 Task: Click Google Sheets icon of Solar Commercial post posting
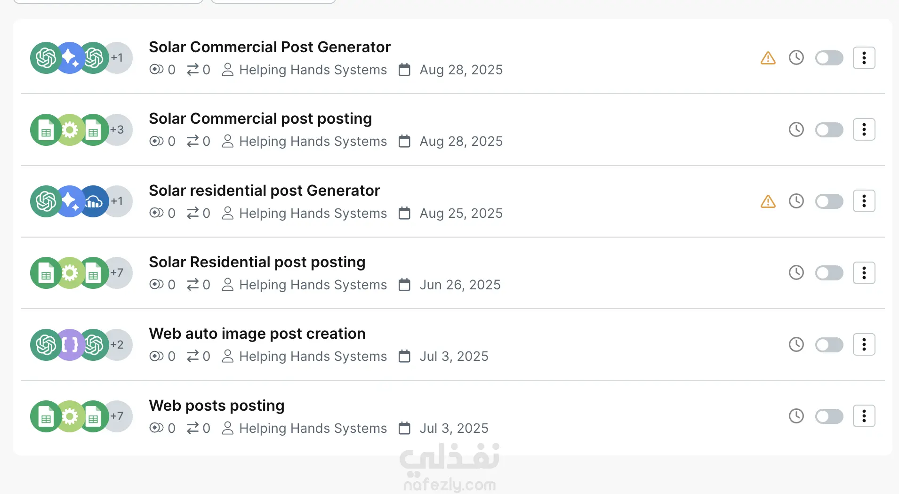pyautogui.click(x=46, y=130)
